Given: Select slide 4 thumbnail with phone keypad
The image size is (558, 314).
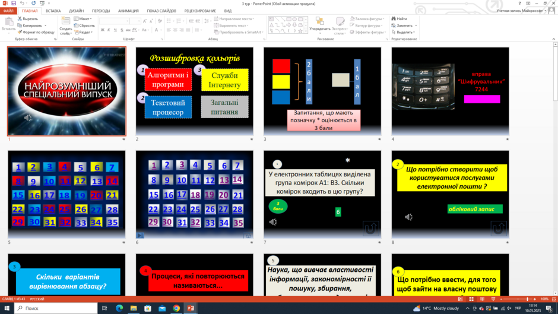Looking at the screenshot, I should [450, 91].
